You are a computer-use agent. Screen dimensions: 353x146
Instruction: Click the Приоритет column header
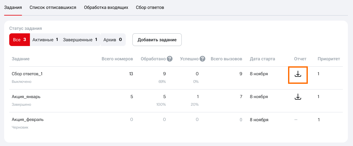tap(328, 59)
